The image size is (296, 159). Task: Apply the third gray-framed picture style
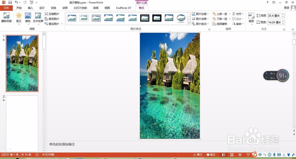coord(96,18)
